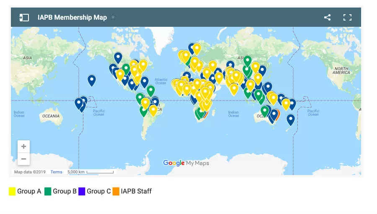Click the Group B green legend swatch
Image resolution: width=377 pixels, height=214 pixels.
(48, 191)
